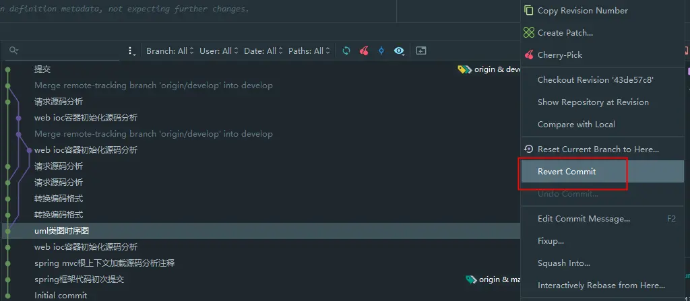This screenshot has height=301, width=690.
Task: Select Edit Commit Message... entry
Action: click(602, 219)
